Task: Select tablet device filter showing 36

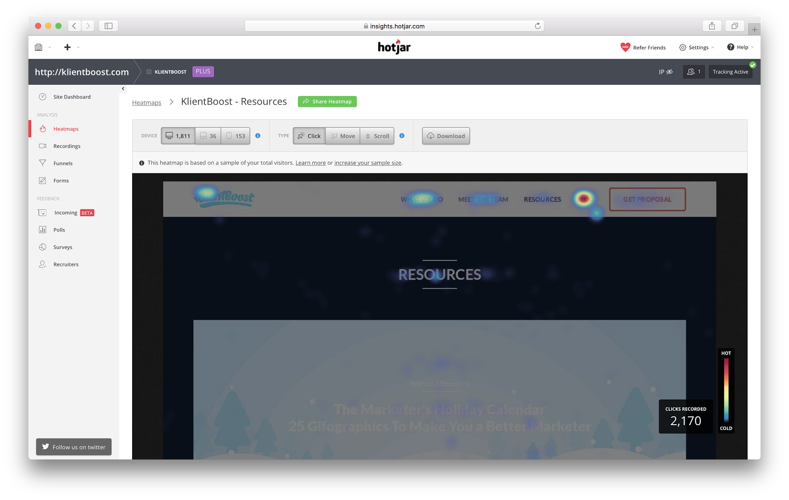Action: [x=208, y=136]
